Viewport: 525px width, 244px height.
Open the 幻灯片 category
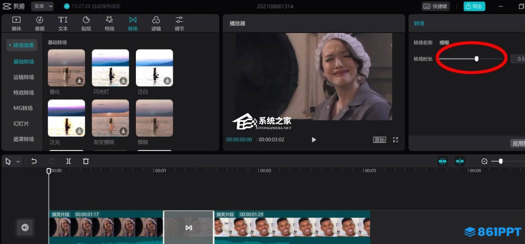21,124
